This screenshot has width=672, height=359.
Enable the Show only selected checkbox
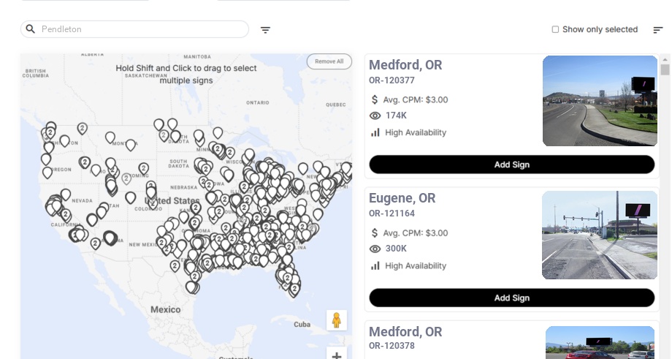pos(555,29)
